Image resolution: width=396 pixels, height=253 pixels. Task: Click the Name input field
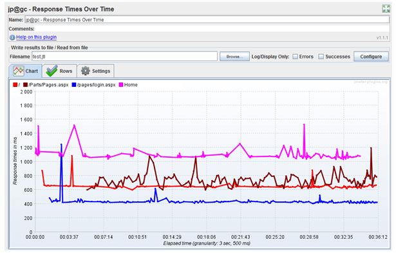(207, 20)
